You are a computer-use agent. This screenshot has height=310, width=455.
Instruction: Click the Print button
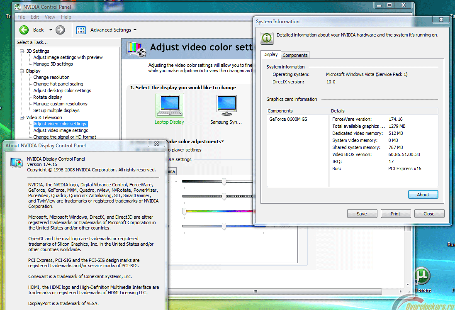395,214
